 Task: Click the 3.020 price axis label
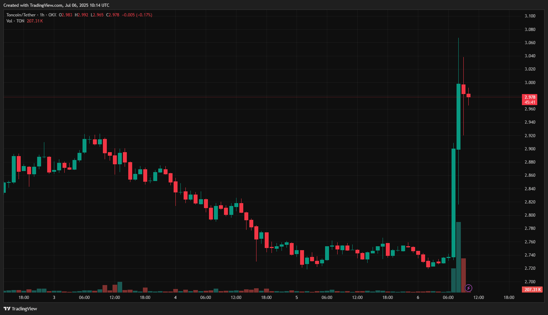click(530, 69)
